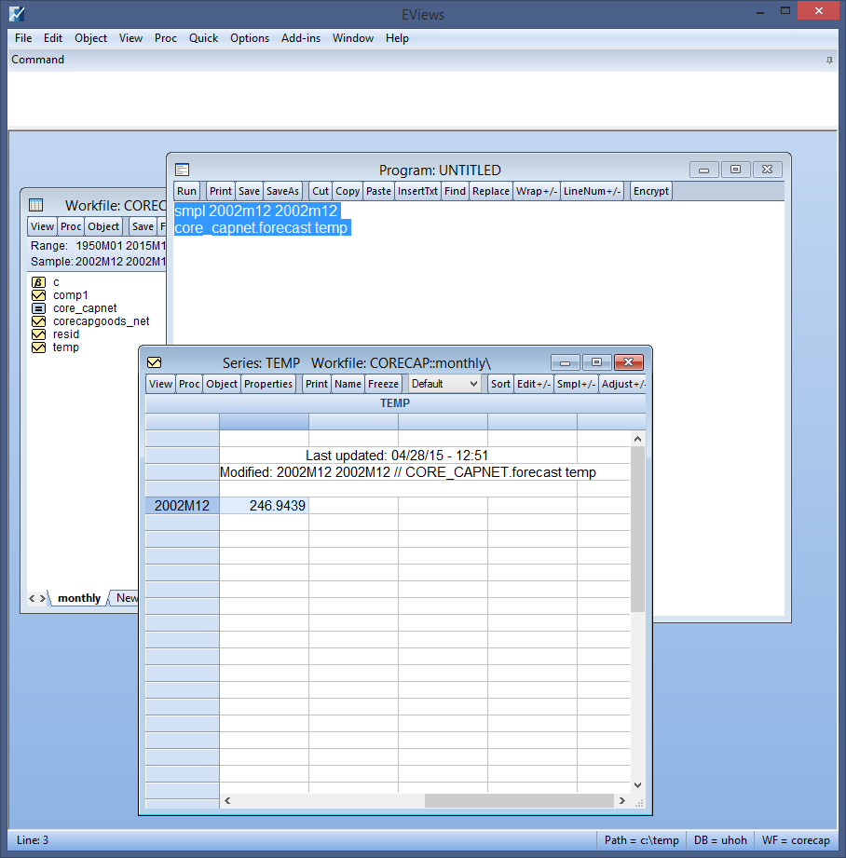Toggle Edit+/- in Series window

[x=534, y=384]
